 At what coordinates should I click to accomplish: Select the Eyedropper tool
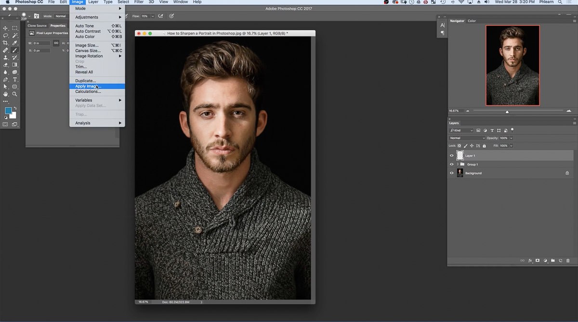tap(15, 43)
